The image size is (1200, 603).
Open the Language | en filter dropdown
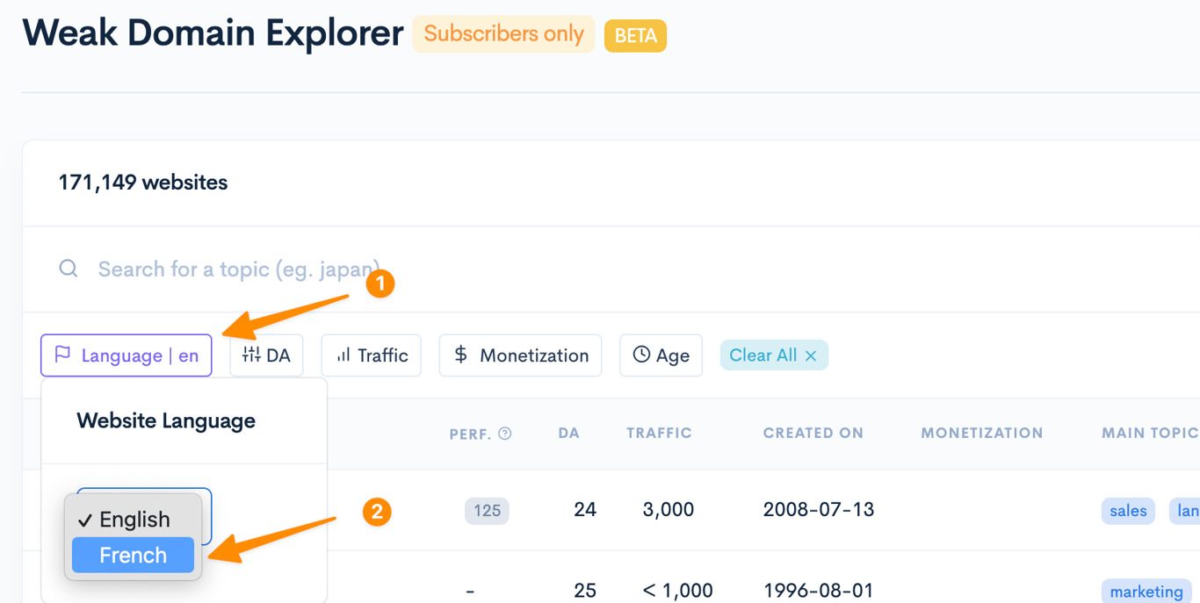127,355
